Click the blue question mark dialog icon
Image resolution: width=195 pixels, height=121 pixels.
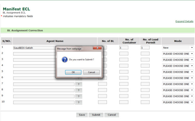tap(65, 60)
